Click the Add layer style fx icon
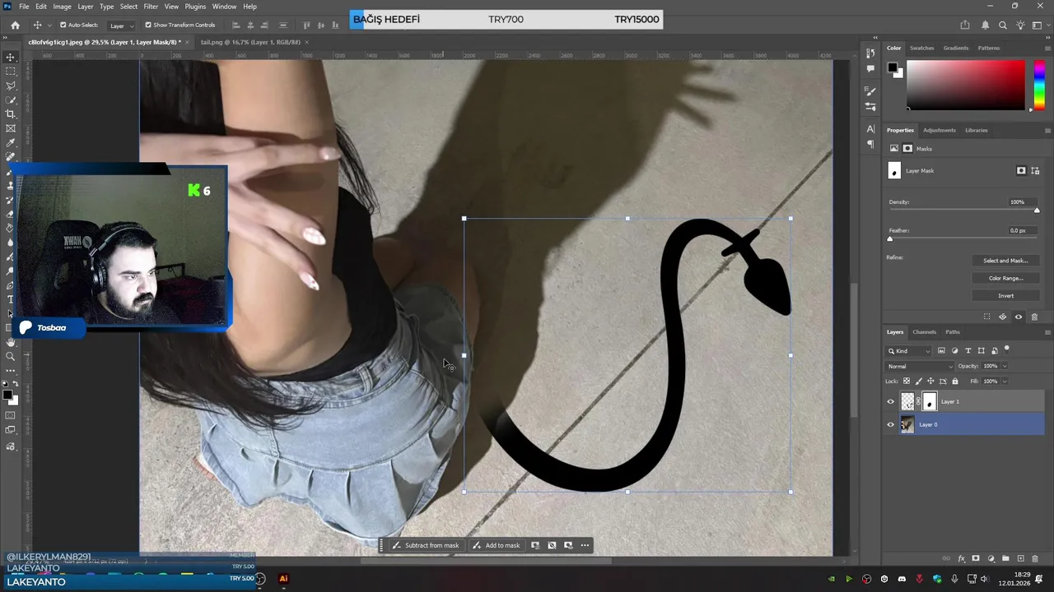This screenshot has width=1054, height=592. tap(961, 558)
